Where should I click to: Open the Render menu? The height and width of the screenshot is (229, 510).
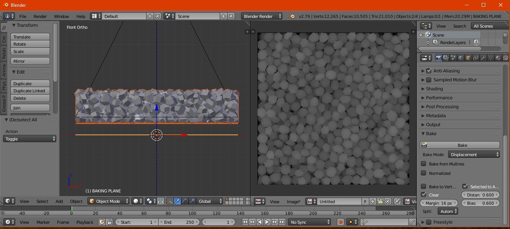point(40,16)
